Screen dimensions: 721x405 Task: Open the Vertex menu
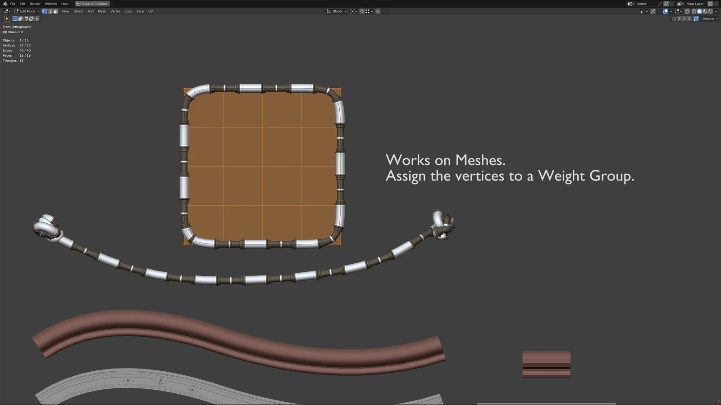point(115,11)
